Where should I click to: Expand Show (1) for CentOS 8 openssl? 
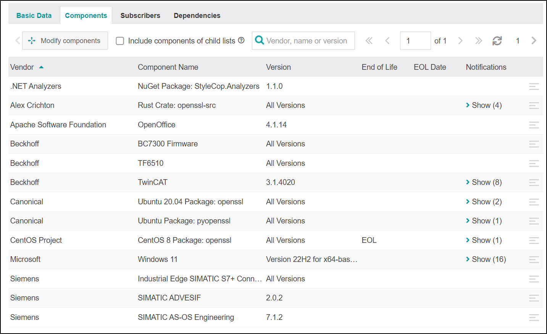484,240
